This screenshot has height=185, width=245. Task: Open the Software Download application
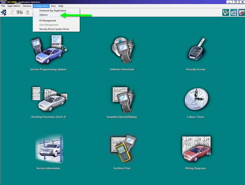(123, 50)
